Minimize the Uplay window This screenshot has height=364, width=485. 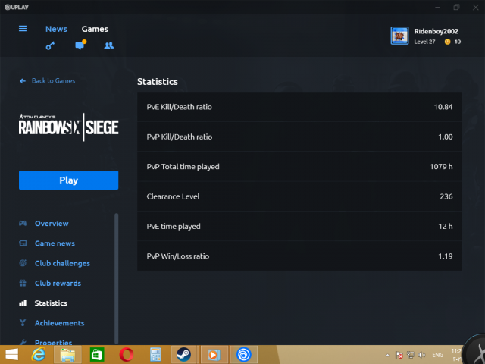(x=437, y=7)
